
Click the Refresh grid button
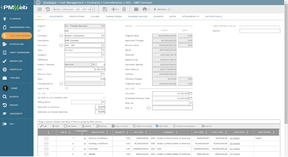(101, 126)
